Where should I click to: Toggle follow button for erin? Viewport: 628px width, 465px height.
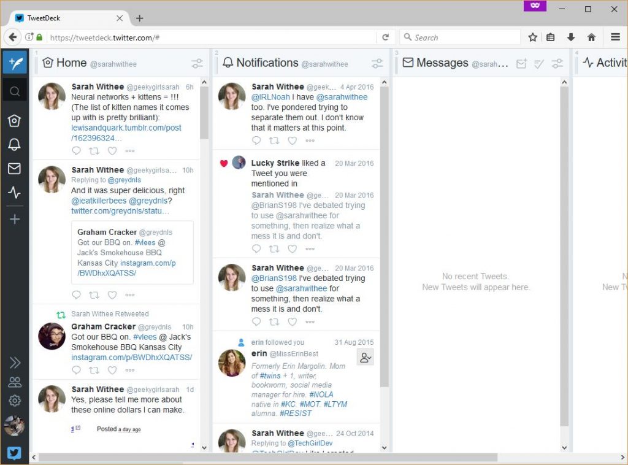[366, 358]
